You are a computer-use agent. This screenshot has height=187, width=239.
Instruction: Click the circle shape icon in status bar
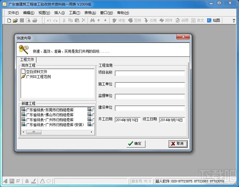49,181
